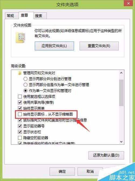Uncheck 使用共享向导(推荐) checkbox
The width and height of the screenshot is (135, 181).
coord(20,102)
